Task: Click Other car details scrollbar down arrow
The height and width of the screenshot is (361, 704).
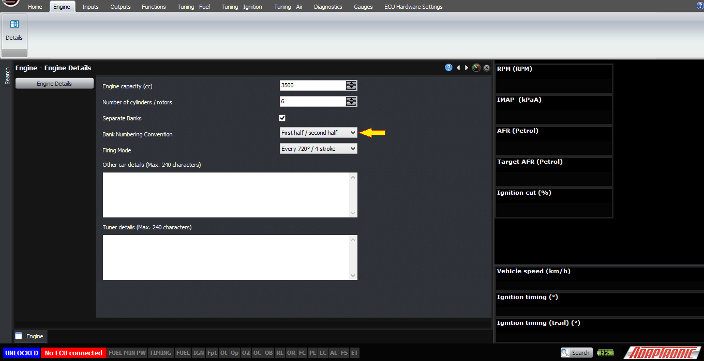Action: pos(353,213)
